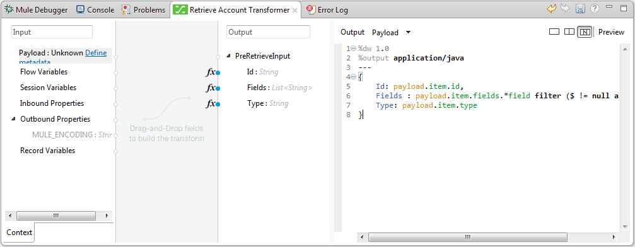
Task: Click the save disk icon
Action: click(580, 8)
